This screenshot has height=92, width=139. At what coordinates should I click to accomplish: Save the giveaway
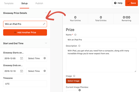(x=132, y=3)
